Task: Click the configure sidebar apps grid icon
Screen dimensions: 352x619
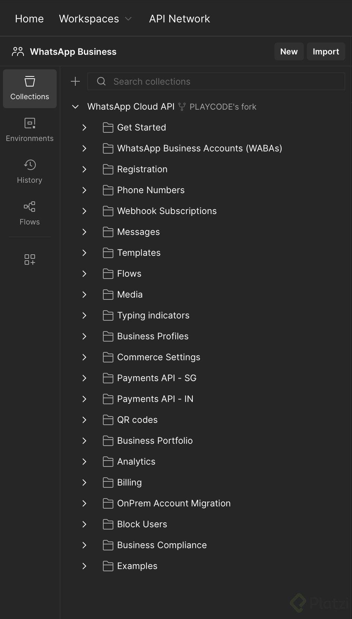Action: tap(30, 260)
